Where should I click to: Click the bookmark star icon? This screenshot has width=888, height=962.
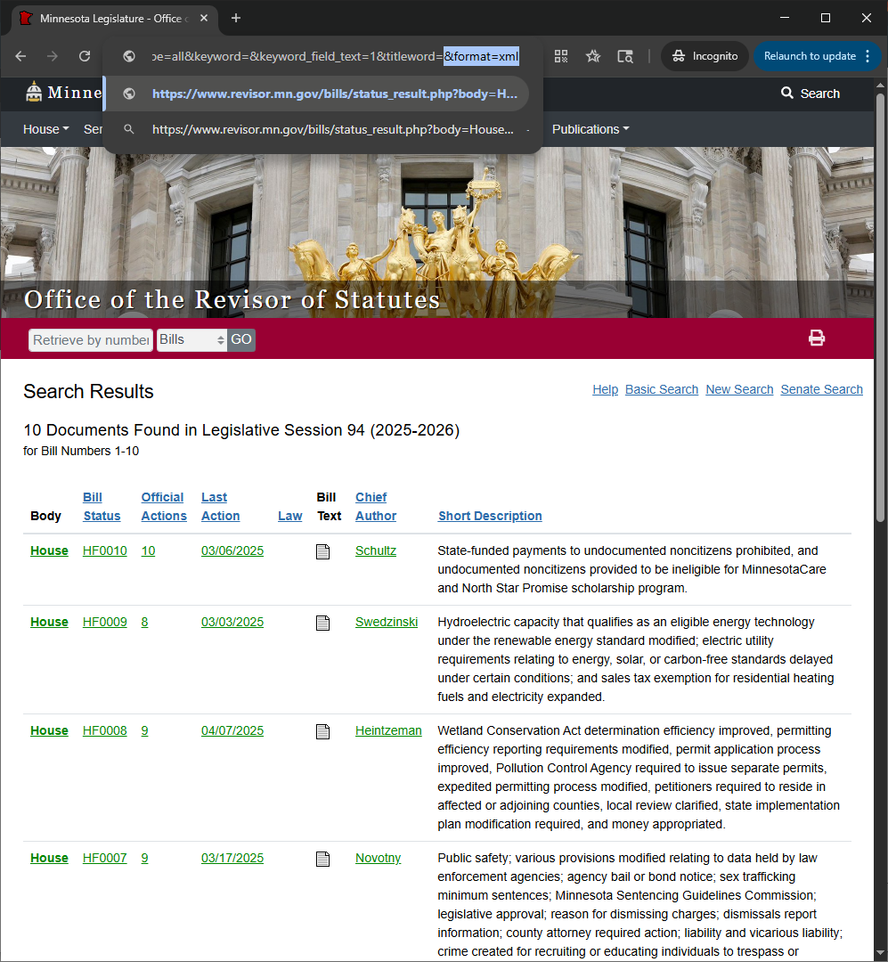point(593,55)
